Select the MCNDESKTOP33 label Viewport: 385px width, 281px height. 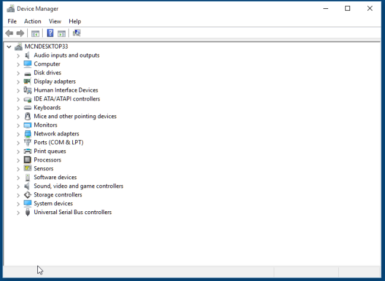coord(46,46)
